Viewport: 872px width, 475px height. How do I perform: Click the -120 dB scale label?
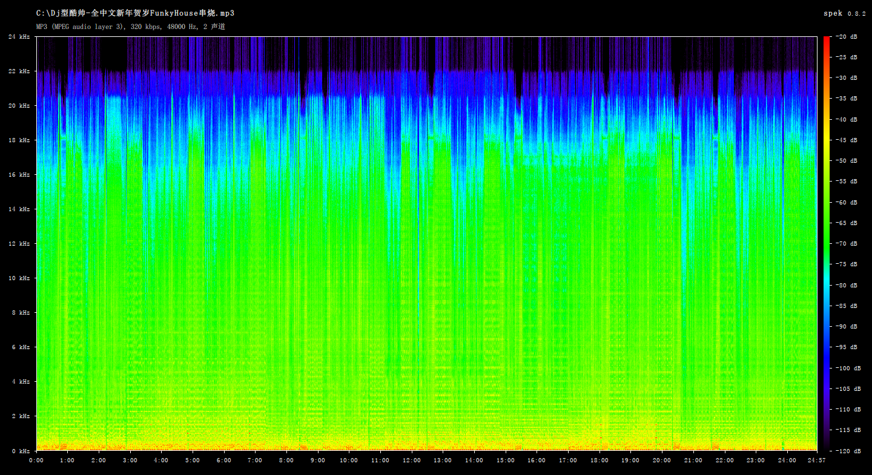tap(848, 451)
